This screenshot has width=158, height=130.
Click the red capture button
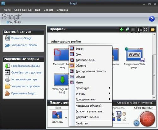point(147,119)
